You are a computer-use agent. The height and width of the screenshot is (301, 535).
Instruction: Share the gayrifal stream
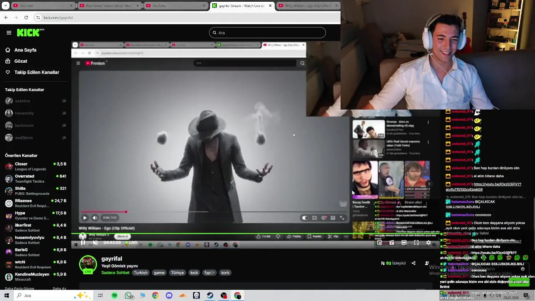413,263
